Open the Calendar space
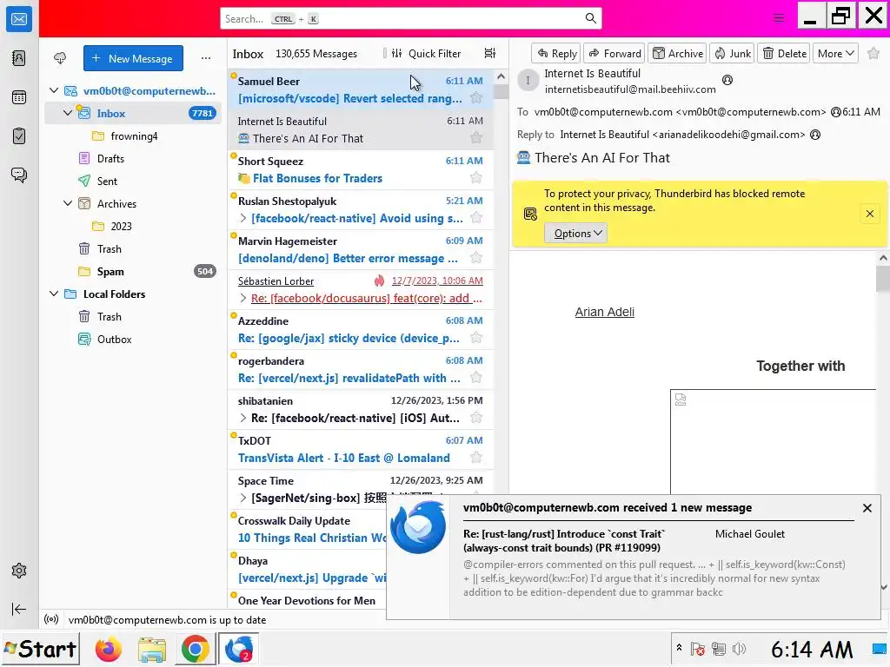The height and width of the screenshot is (667, 890). coord(19,97)
